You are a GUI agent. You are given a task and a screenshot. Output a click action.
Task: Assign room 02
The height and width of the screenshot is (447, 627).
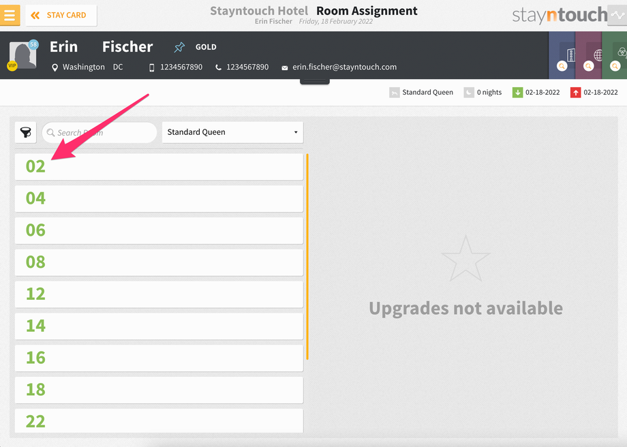tap(159, 167)
